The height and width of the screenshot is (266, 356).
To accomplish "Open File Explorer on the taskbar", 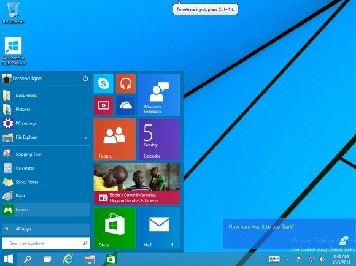I will tap(90, 259).
